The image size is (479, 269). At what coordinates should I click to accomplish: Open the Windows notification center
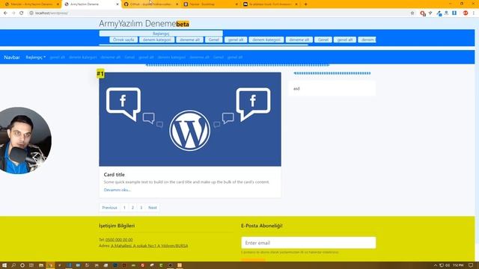[x=471, y=265]
